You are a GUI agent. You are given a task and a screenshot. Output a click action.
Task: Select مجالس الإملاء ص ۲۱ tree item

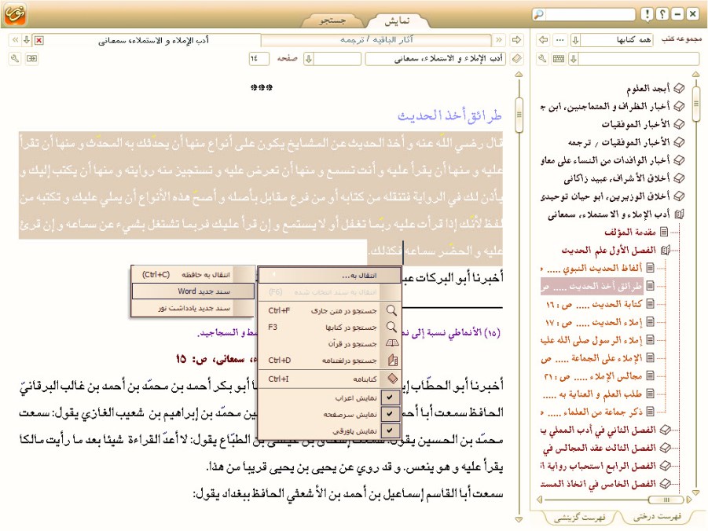coord(594,376)
